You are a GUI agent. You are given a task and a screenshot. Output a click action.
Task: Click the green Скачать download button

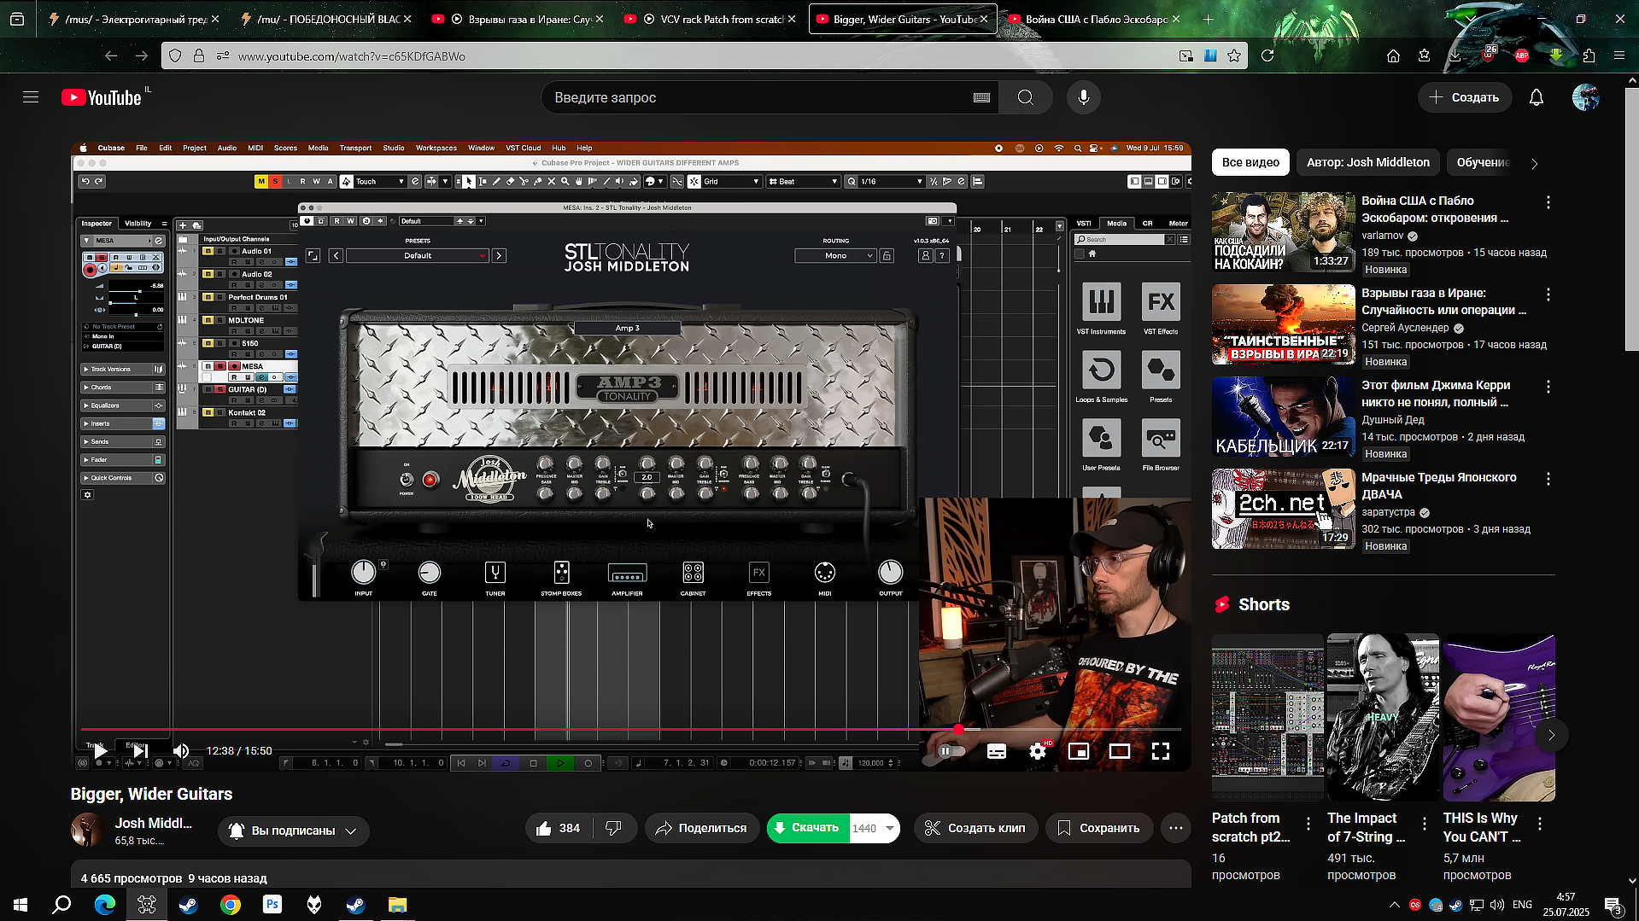tap(808, 828)
